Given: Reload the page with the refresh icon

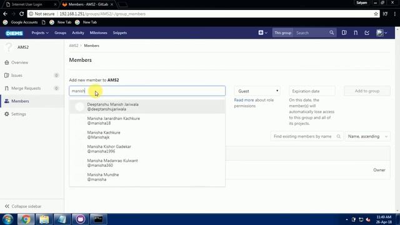Looking at the screenshot, I should coord(21,14).
